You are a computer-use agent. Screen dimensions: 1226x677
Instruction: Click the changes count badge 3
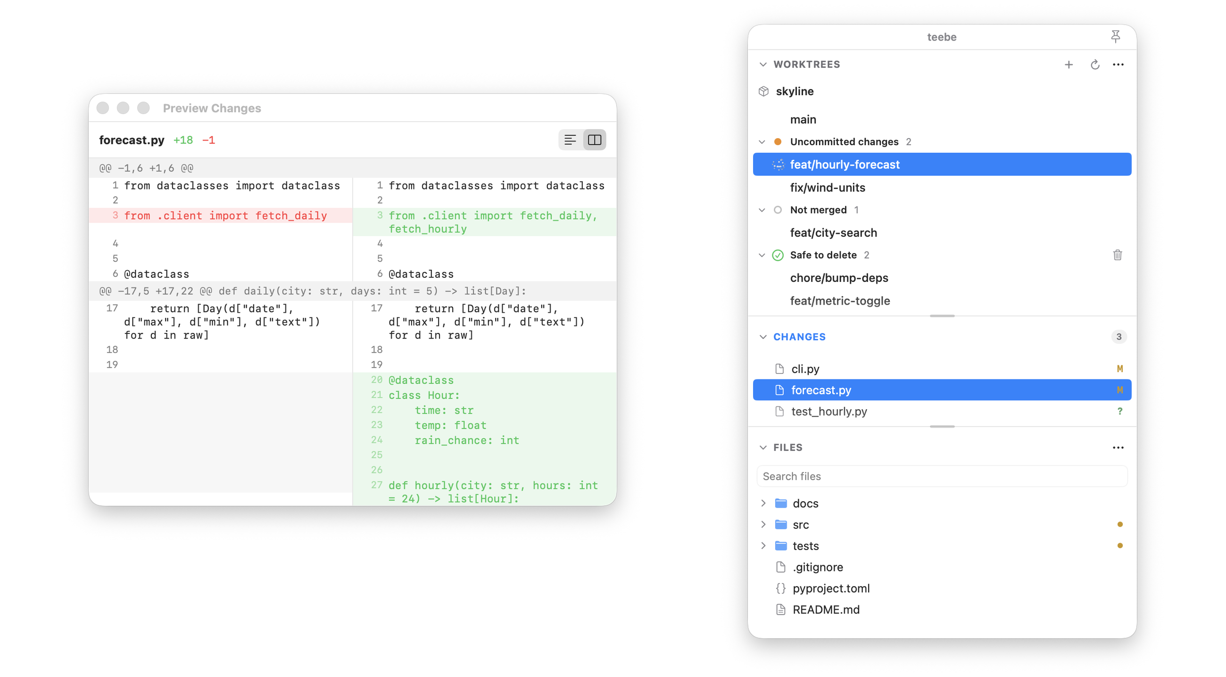[1118, 337]
